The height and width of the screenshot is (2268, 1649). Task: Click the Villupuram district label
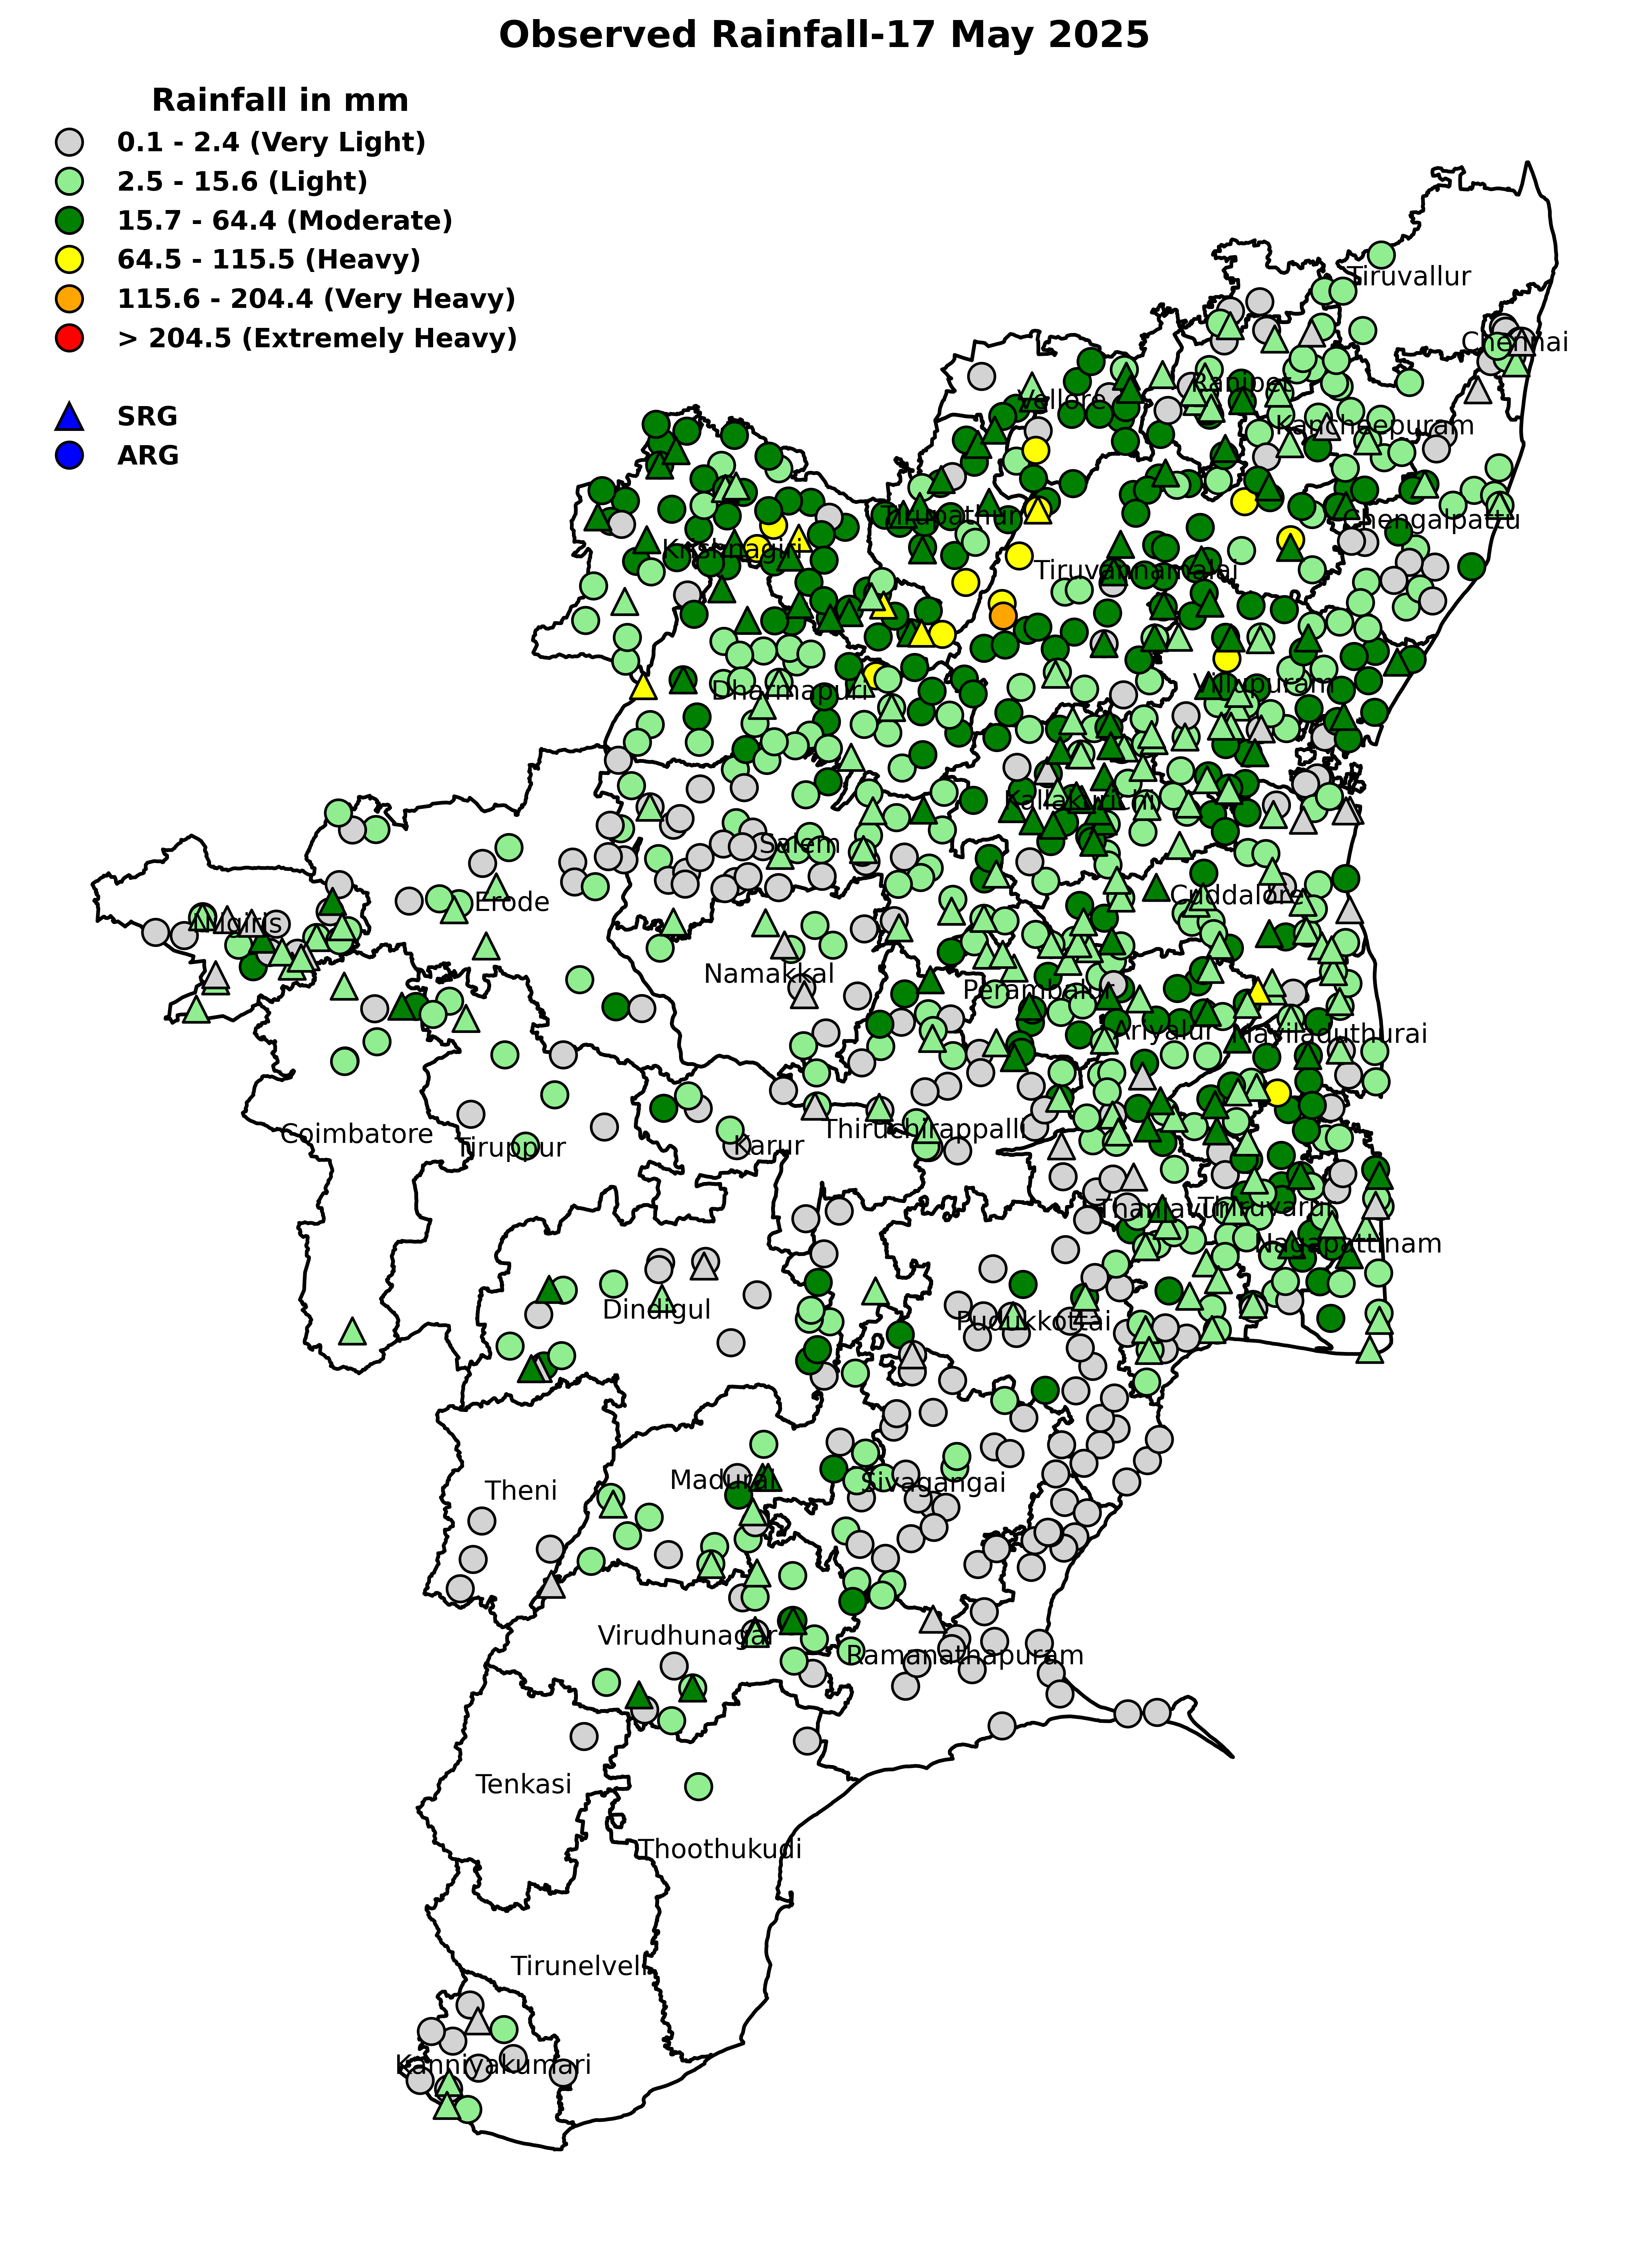[x=1264, y=684]
